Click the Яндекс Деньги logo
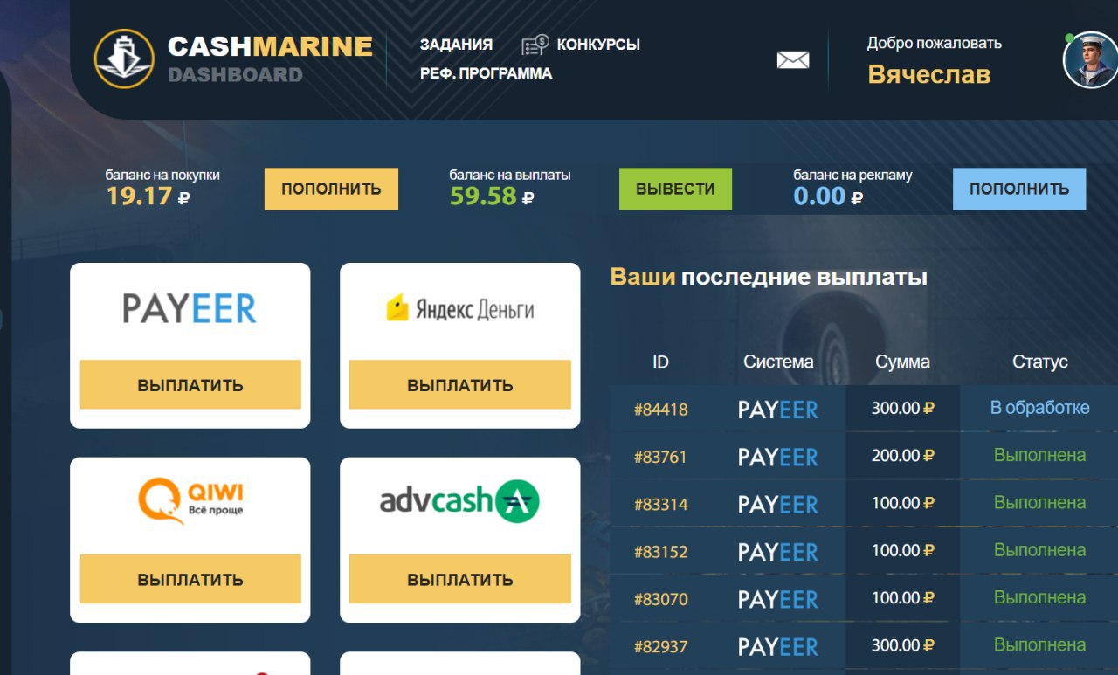Viewport: 1118px width, 675px height. tap(460, 308)
